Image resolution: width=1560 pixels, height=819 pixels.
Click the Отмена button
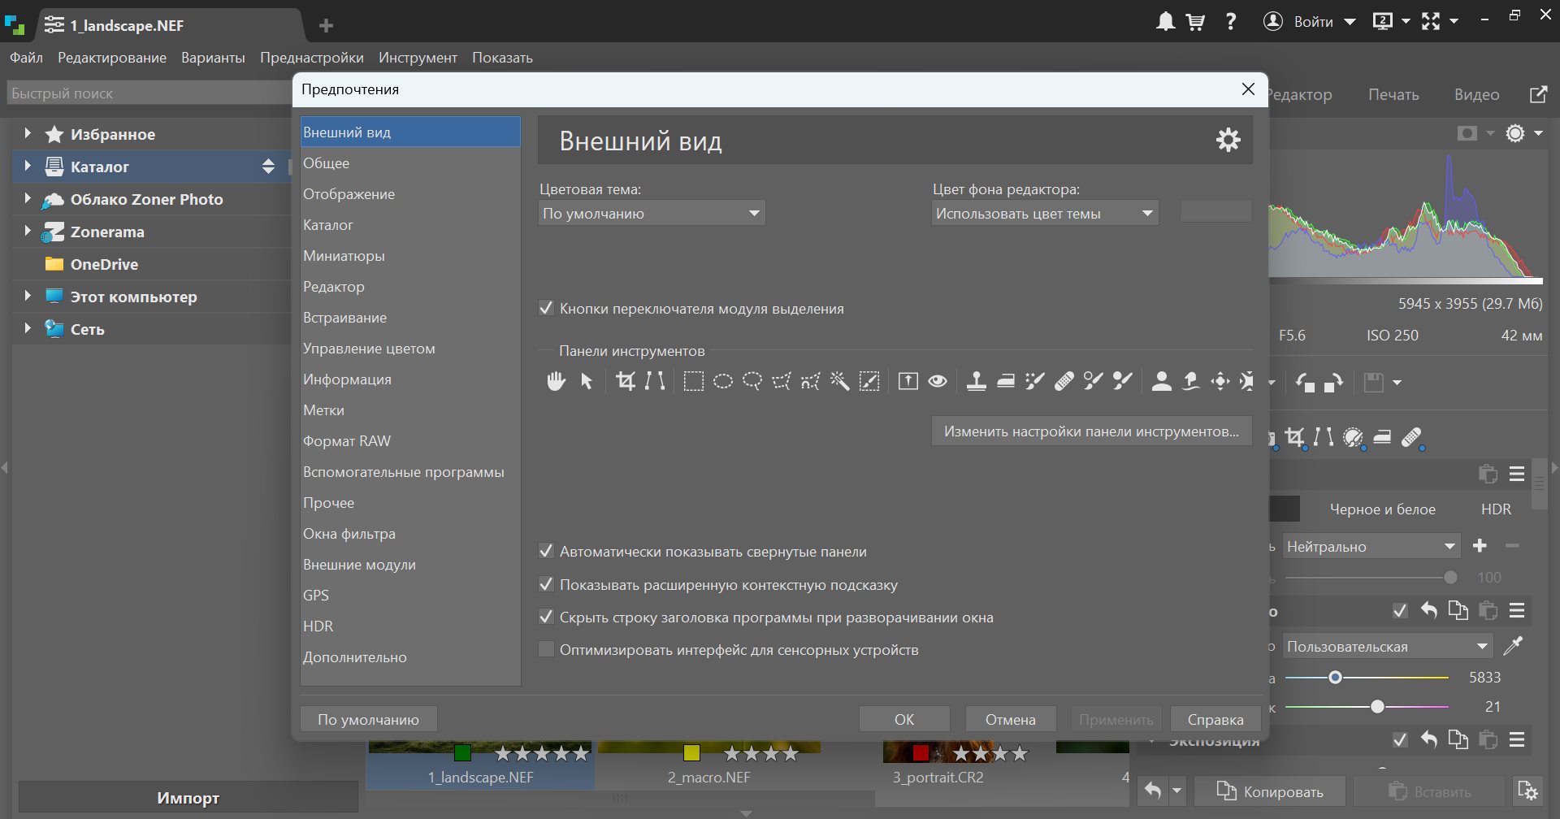(x=1010, y=719)
